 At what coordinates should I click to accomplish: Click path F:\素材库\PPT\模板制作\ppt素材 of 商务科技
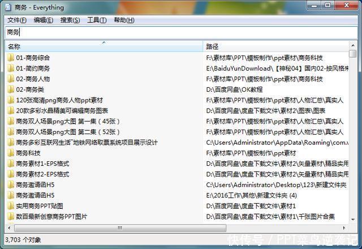click(251, 153)
